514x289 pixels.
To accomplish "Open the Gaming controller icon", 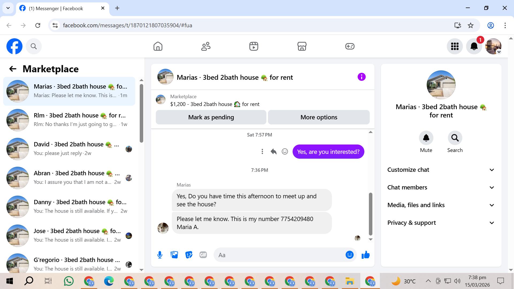I will click(x=350, y=46).
